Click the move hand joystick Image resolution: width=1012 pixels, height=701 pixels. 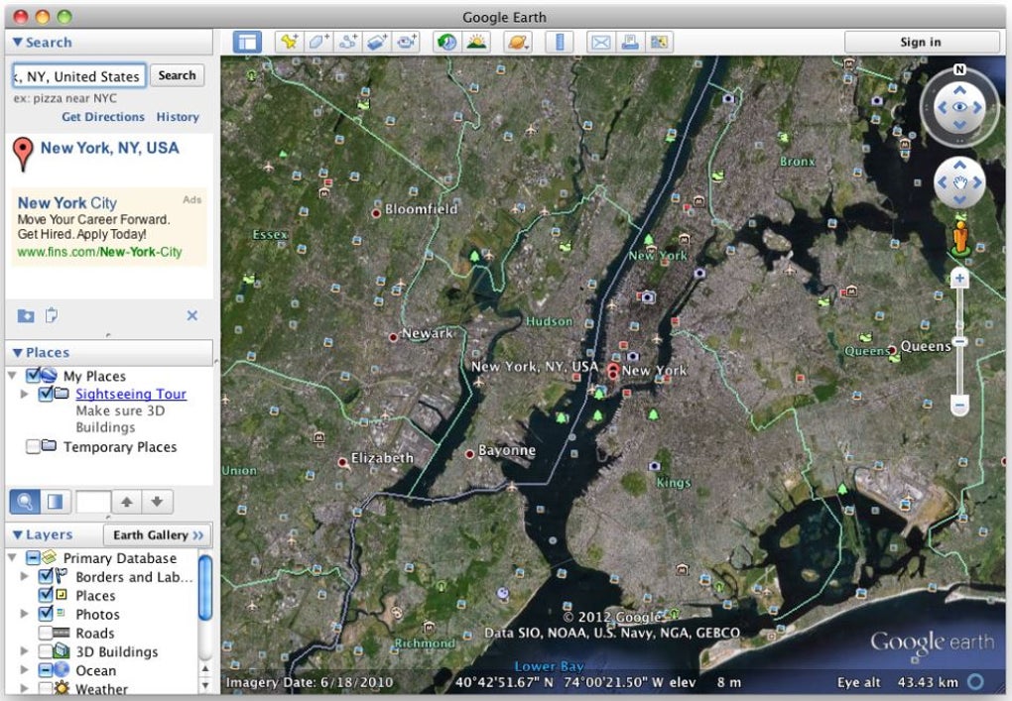tap(959, 182)
